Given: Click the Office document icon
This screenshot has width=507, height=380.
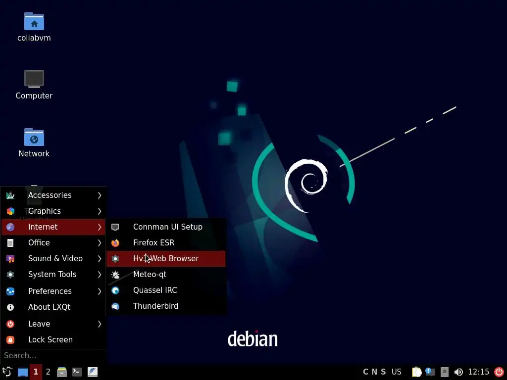Looking at the screenshot, I should coord(10,242).
